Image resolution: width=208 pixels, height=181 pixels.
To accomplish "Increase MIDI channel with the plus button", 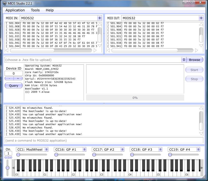I will point(10,157).
